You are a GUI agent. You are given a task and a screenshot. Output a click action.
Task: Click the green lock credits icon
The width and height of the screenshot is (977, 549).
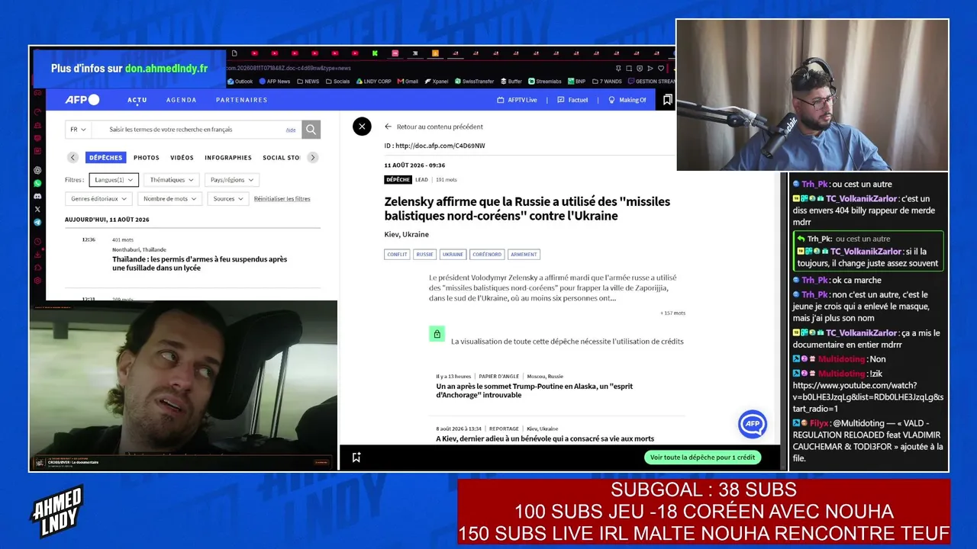(437, 334)
